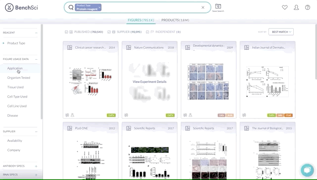Click the flask icon on Clinical cancer research card
The height and width of the screenshot is (180, 317).
(x=72, y=115)
